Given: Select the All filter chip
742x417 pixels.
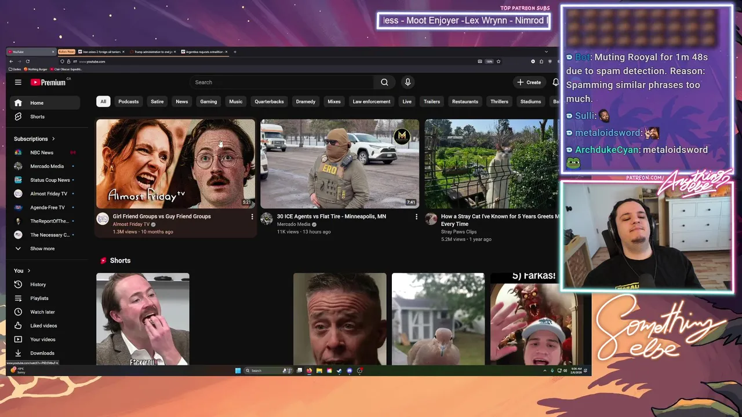Looking at the screenshot, I should click(103, 101).
